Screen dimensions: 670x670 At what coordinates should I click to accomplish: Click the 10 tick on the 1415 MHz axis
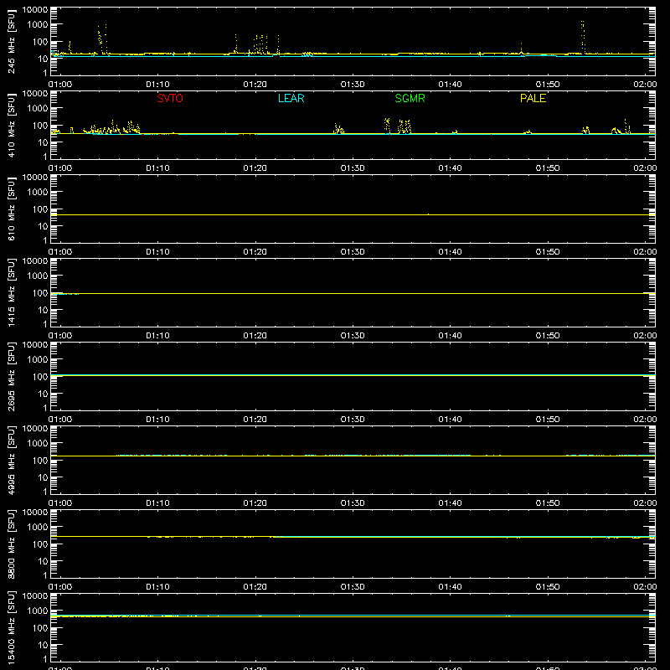tap(43, 310)
